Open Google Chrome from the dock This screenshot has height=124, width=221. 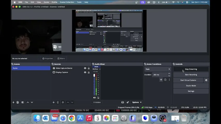tap(72, 118)
